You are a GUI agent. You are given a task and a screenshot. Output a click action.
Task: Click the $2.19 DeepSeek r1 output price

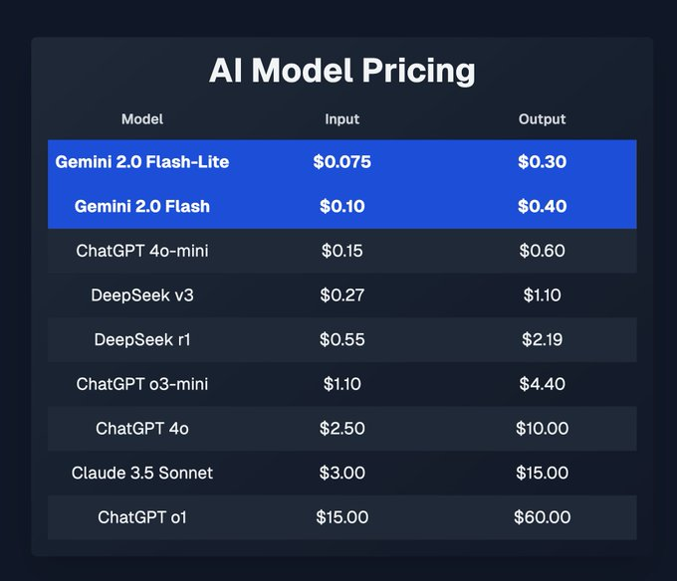[x=542, y=340]
